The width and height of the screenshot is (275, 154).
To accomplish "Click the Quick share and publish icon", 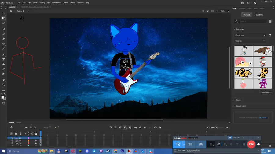I will [x=242, y=3].
